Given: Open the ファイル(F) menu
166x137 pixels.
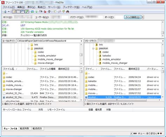Looking at the screenshot, I should [9, 7].
